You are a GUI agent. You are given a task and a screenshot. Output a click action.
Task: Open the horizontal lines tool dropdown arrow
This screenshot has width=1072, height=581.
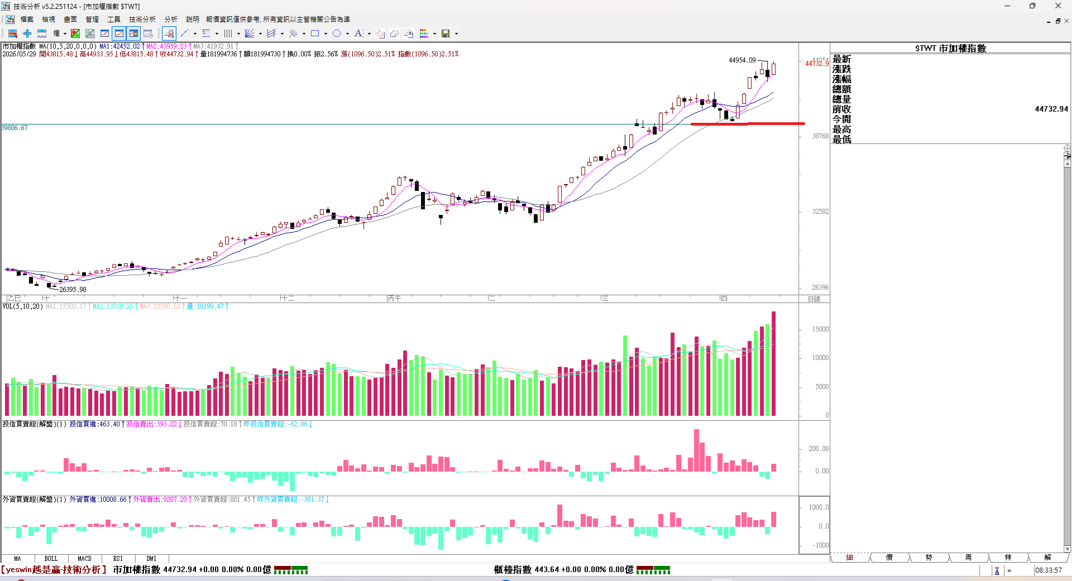click(217, 33)
